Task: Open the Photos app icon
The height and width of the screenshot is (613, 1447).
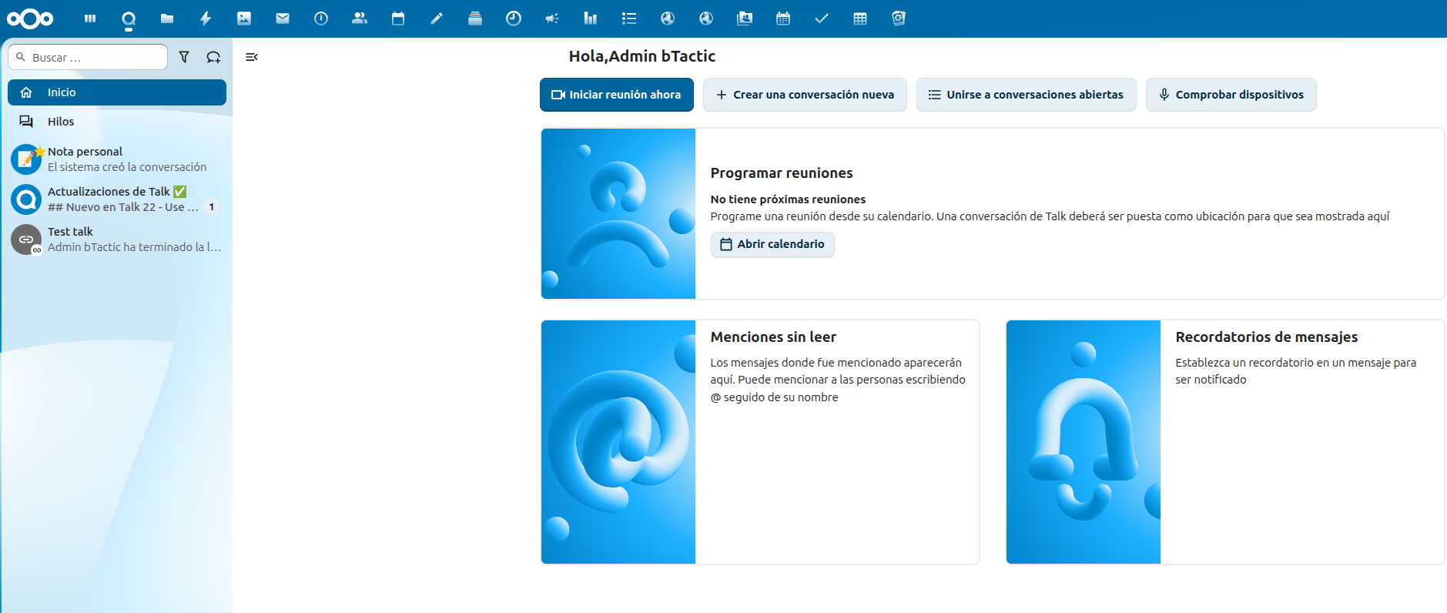Action: (244, 18)
